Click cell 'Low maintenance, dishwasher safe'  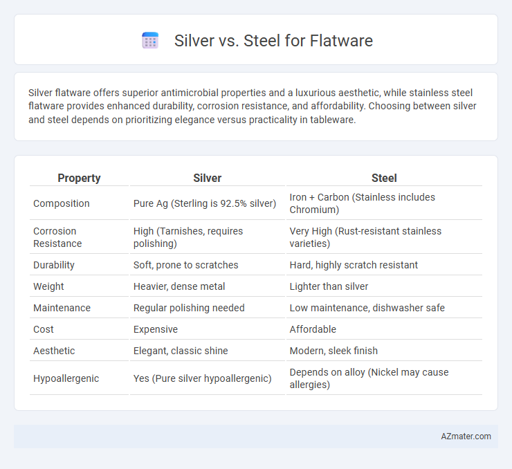tap(367, 308)
